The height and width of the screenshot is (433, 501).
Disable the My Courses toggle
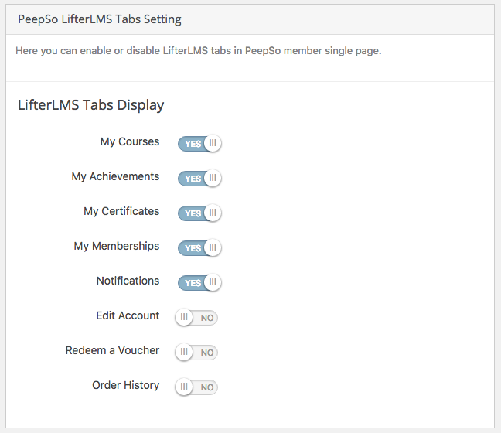[199, 144]
